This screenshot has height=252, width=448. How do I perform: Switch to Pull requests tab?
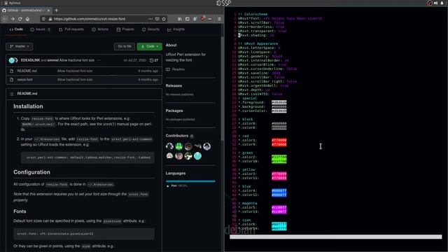pos(71,29)
